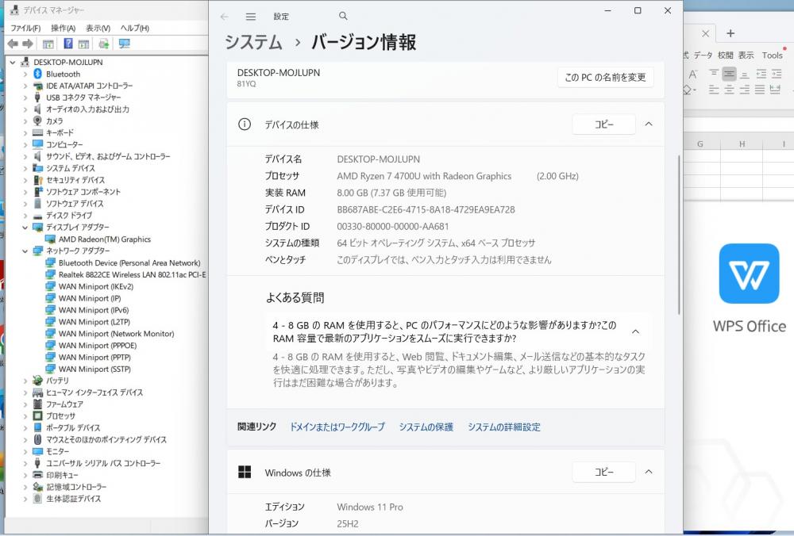Click コピー button for デバイスの仕様
The height and width of the screenshot is (536, 794).
click(x=603, y=124)
